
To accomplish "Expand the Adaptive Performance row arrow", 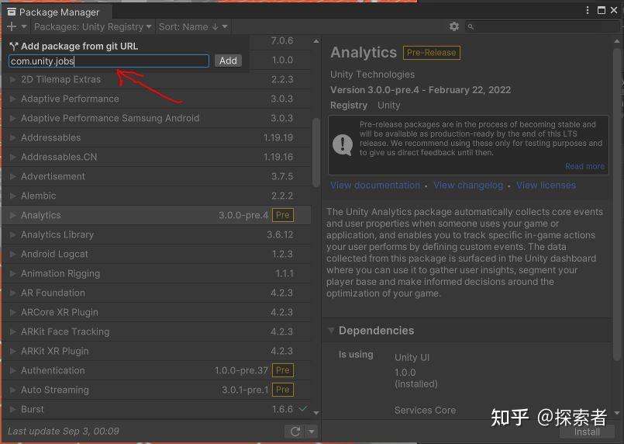I will pyautogui.click(x=12, y=99).
